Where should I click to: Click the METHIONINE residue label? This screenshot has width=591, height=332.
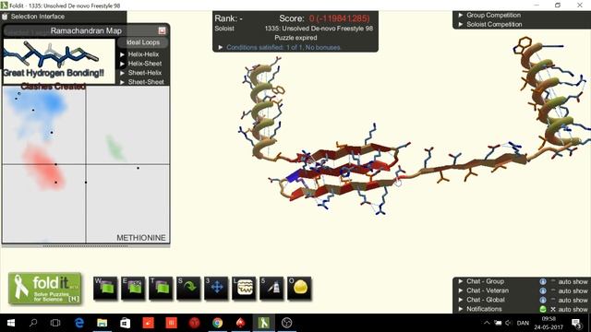141,238
